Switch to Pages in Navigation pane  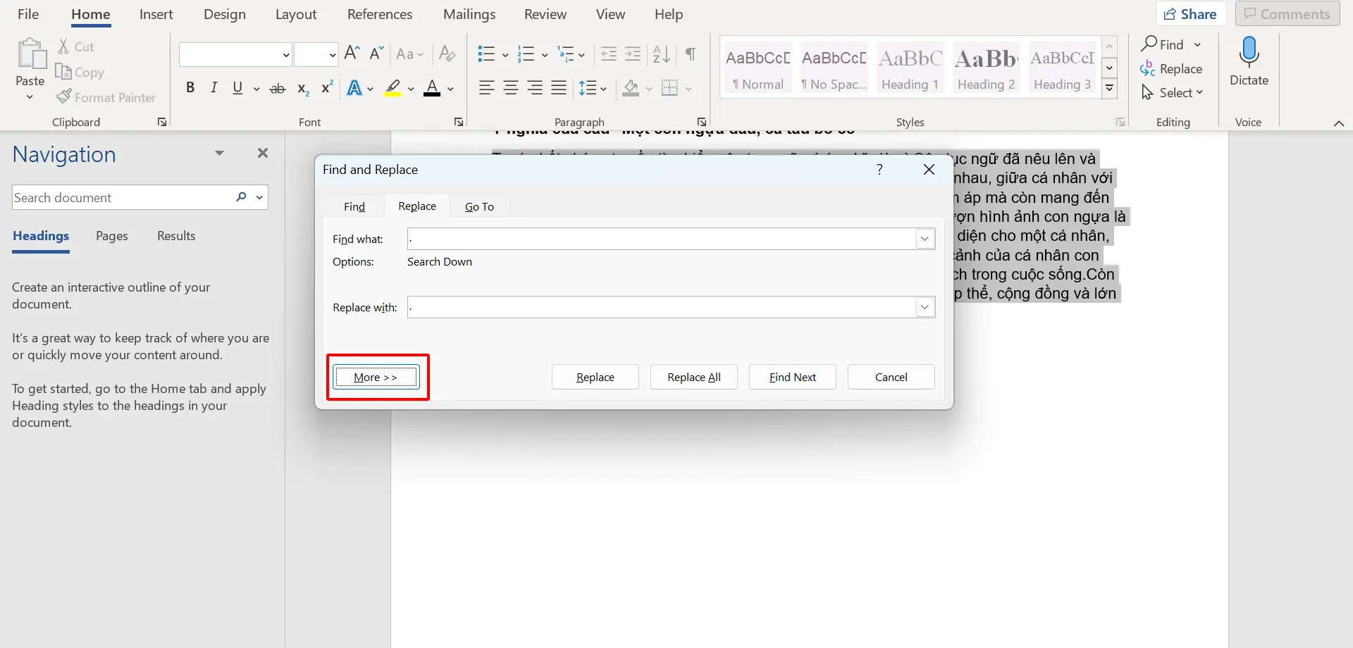(112, 236)
